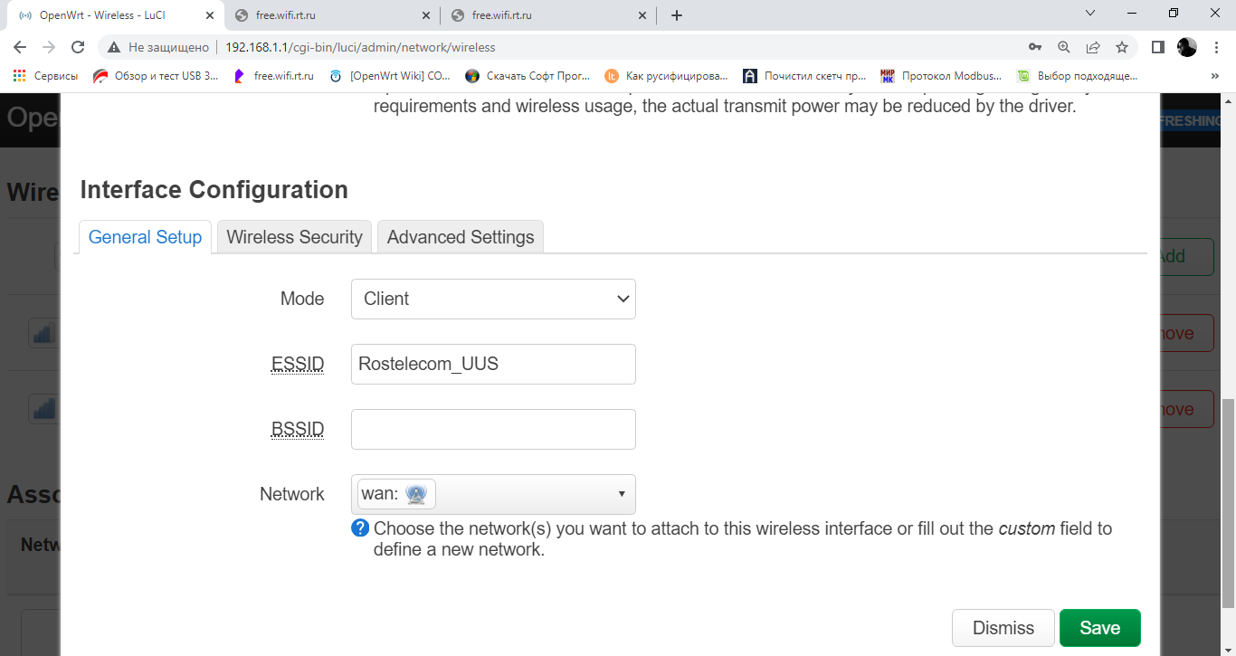Select the General Setup tab
Screen dimensions: 1236x656
(x=145, y=237)
